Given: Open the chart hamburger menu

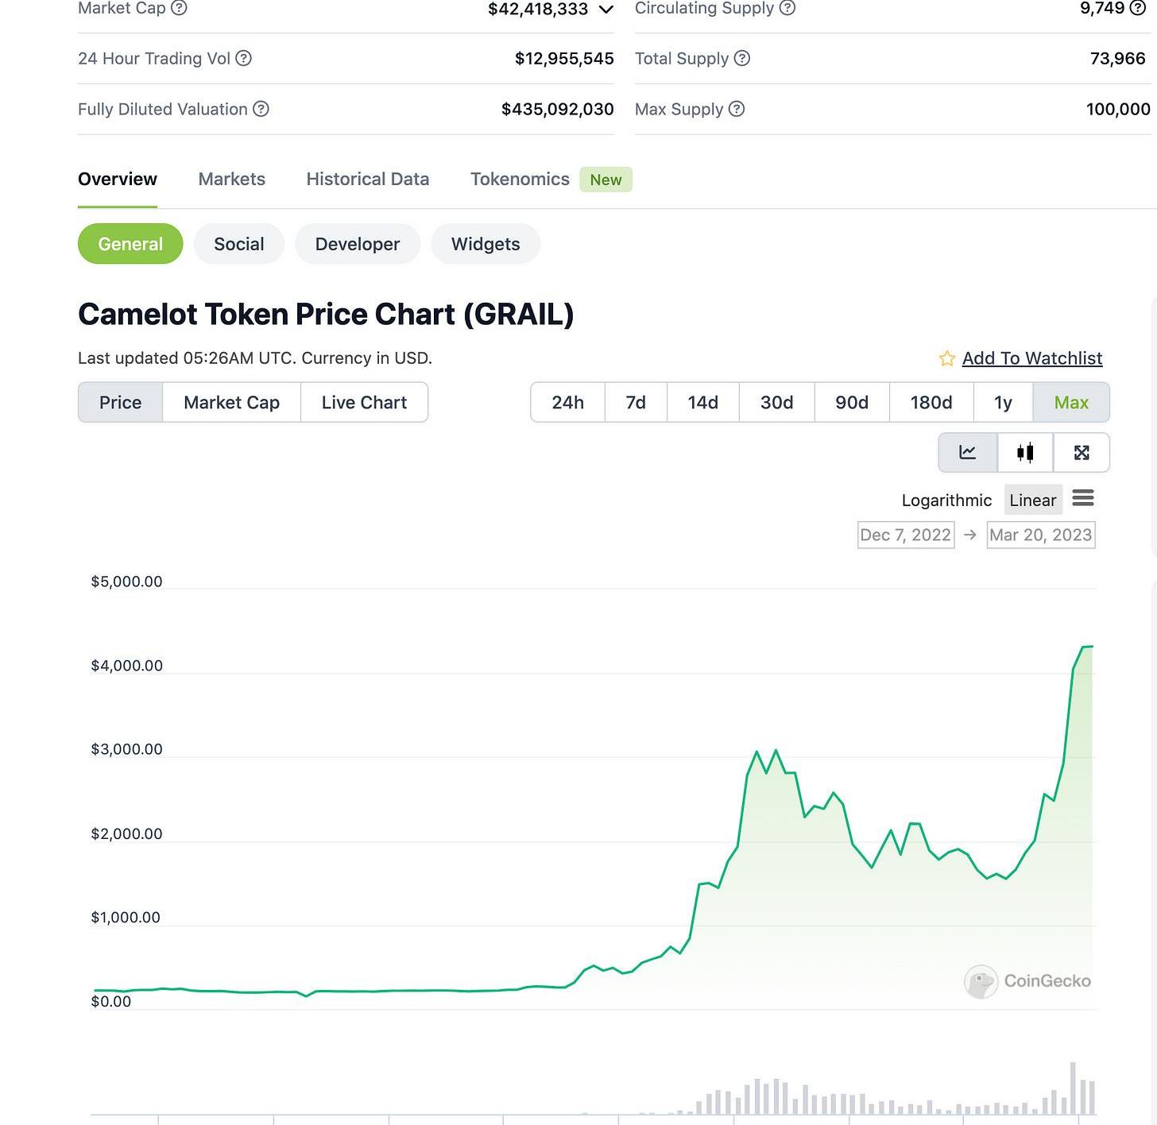Looking at the screenshot, I should click(1083, 498).
